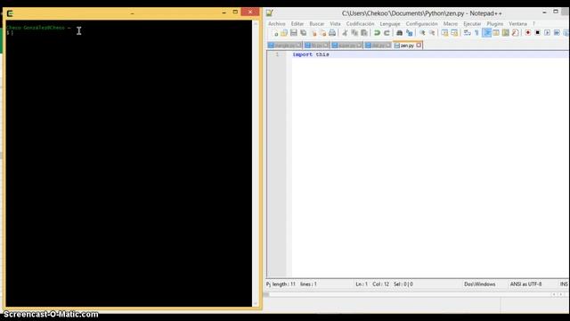Image resolution: width=570 pixels, height=321 pixels.
Task: Start macro recording with red circle icon
Action: (x=528, y=33)
